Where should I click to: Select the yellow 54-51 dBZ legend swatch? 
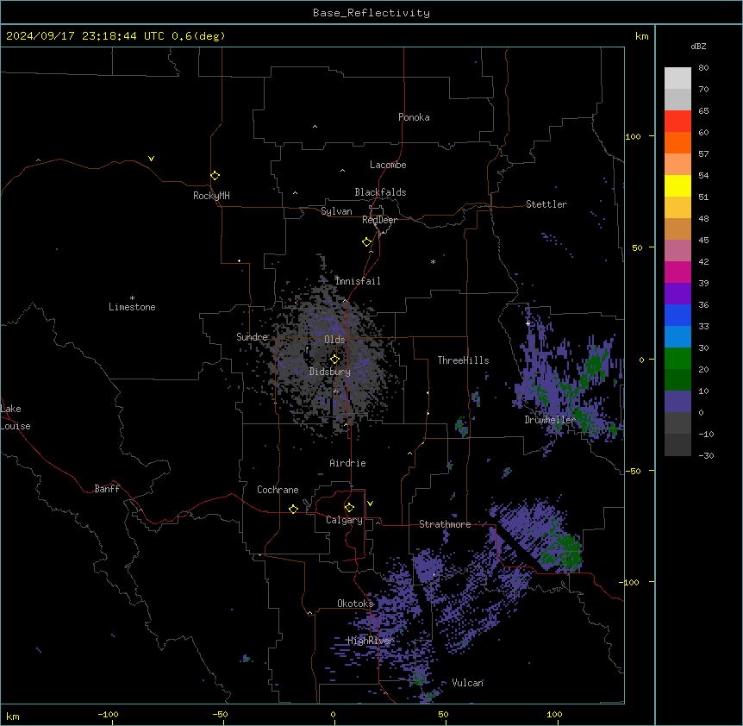[677, 185]
